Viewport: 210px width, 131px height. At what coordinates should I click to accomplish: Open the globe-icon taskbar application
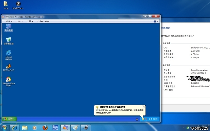point(55,128)
